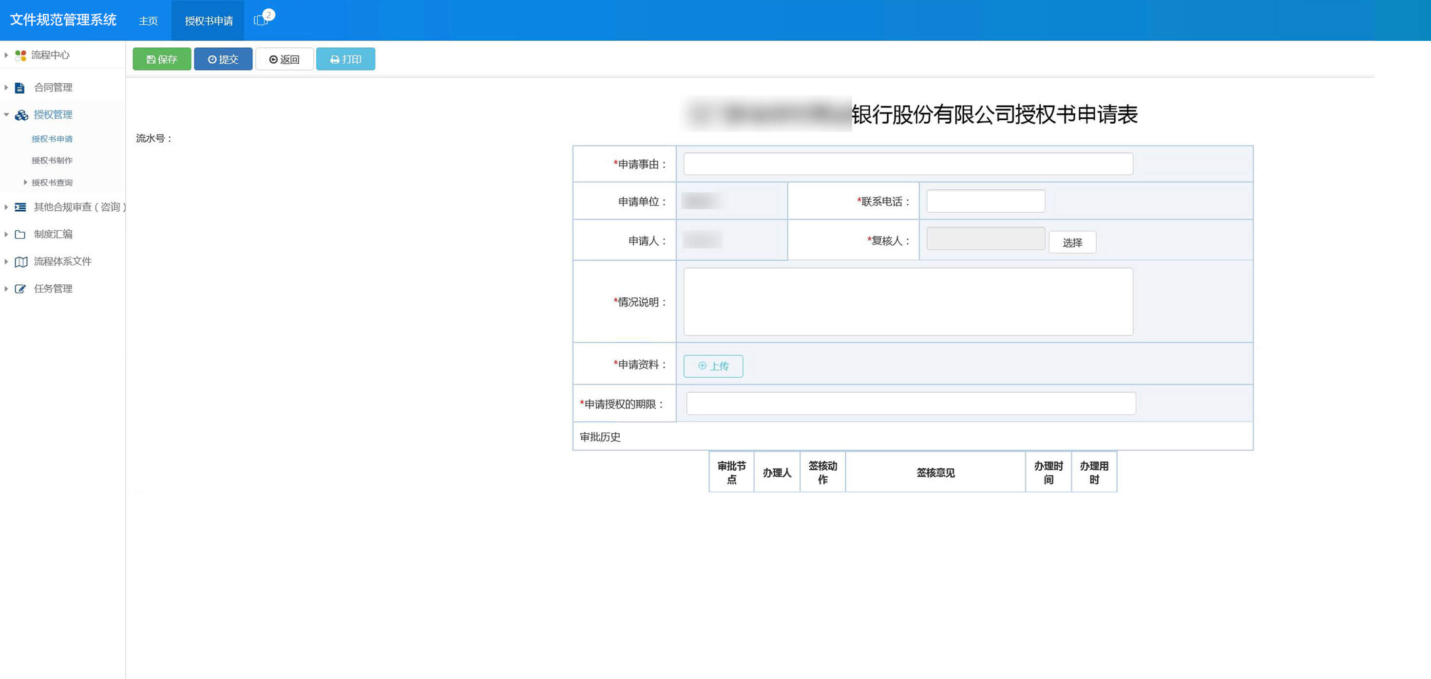Click the 文件规范管理系统 title
The image size is (1431, 679).
(63, 20)
